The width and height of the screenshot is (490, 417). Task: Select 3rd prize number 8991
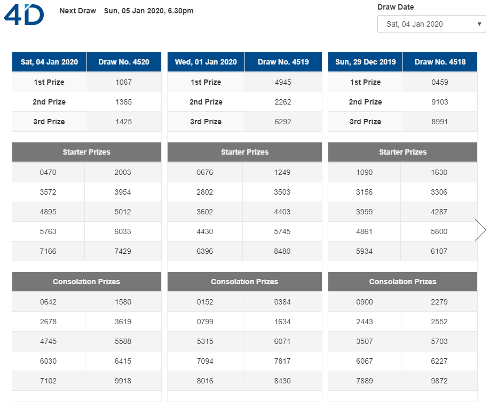[x=440, y=122]
